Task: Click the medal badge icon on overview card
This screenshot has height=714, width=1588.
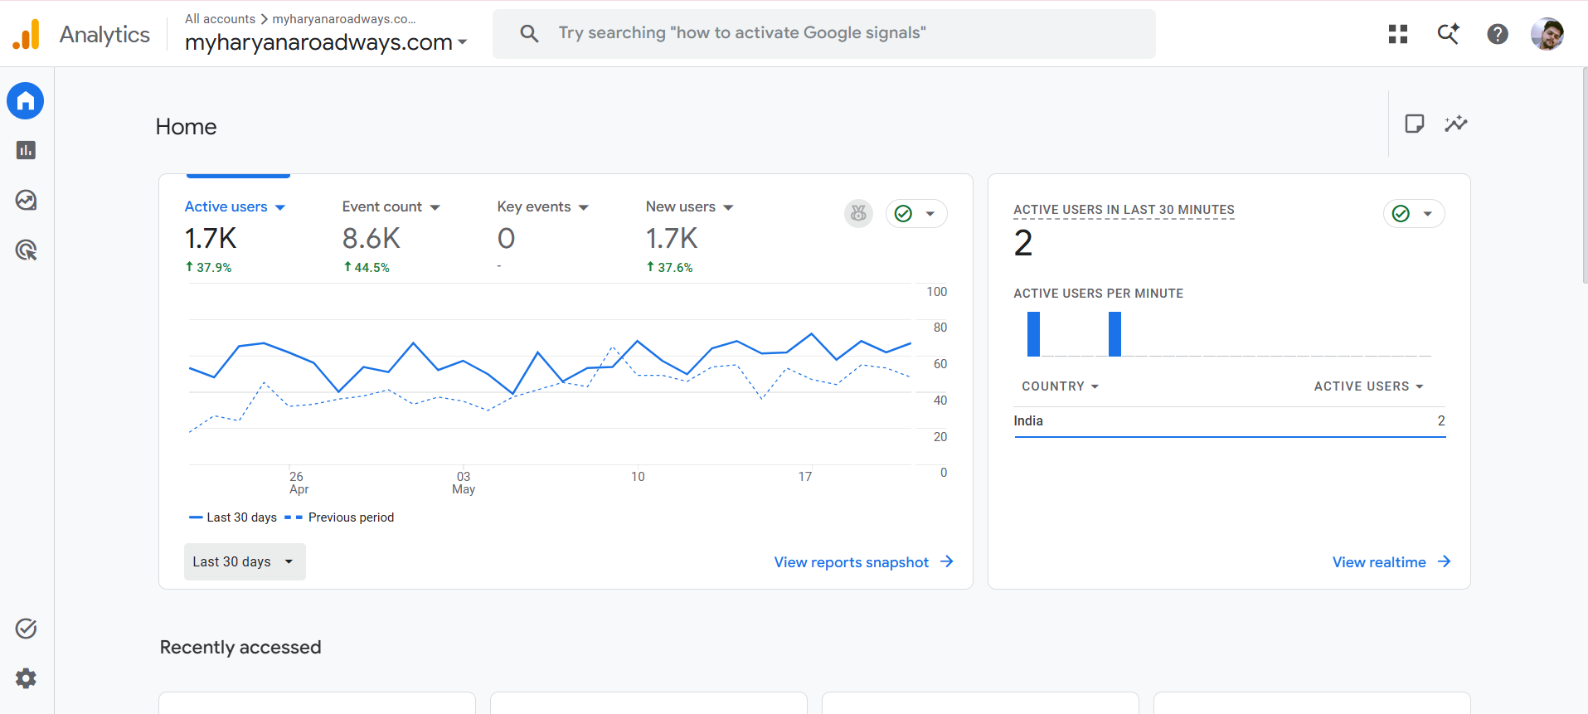Action: click(x=859, y=214)
